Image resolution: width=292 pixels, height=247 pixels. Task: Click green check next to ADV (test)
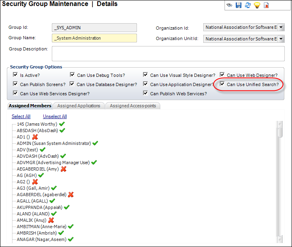(43, 149)
